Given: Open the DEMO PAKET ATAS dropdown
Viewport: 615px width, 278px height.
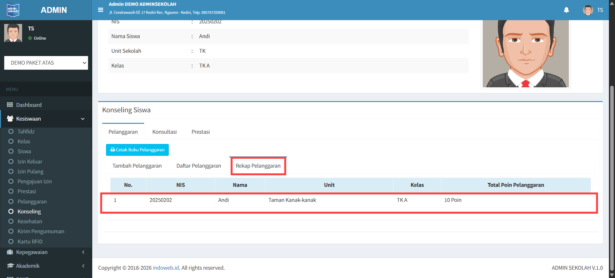Looking at the screenshot, I should click(x=46, y=63).
